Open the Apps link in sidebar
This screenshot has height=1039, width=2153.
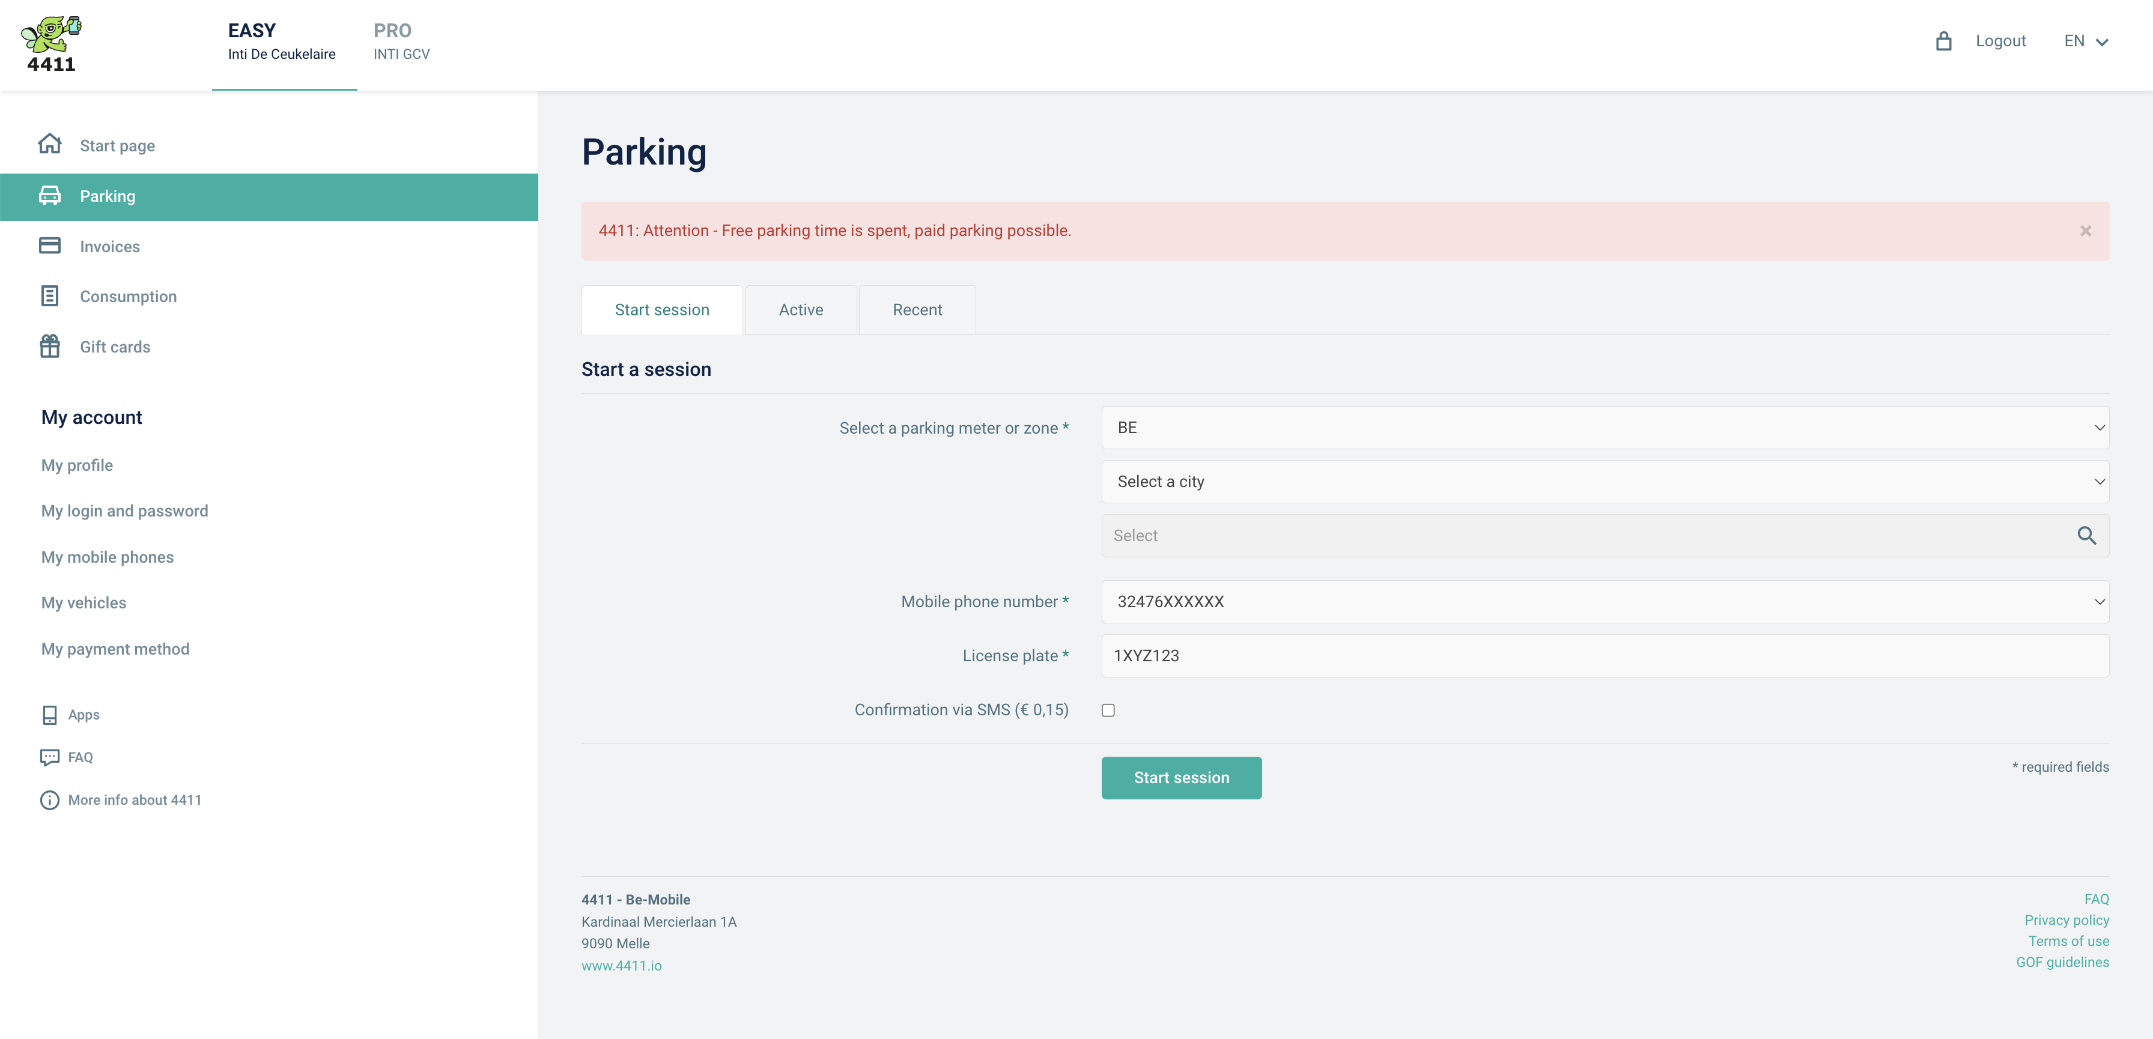coord(84,715)
